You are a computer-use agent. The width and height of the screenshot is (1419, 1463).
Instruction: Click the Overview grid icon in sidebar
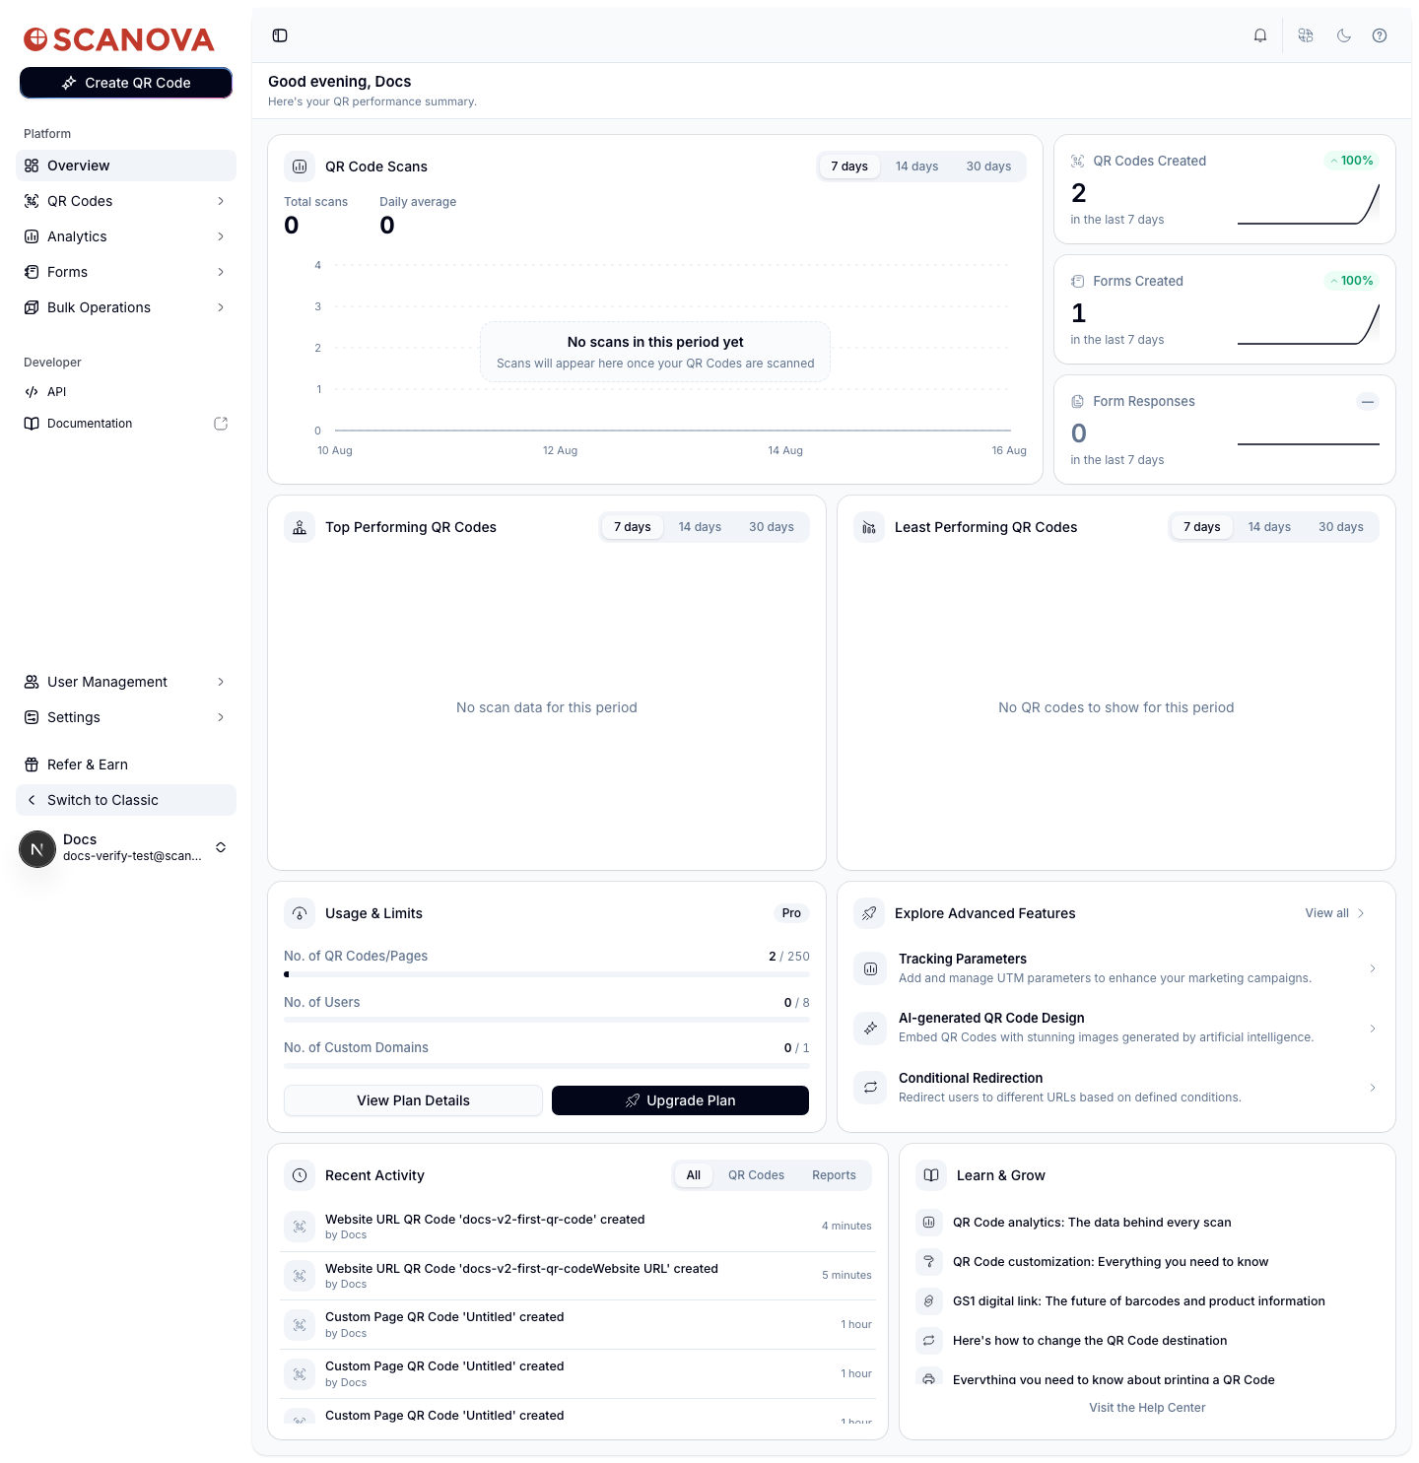[x=32, y=166]
